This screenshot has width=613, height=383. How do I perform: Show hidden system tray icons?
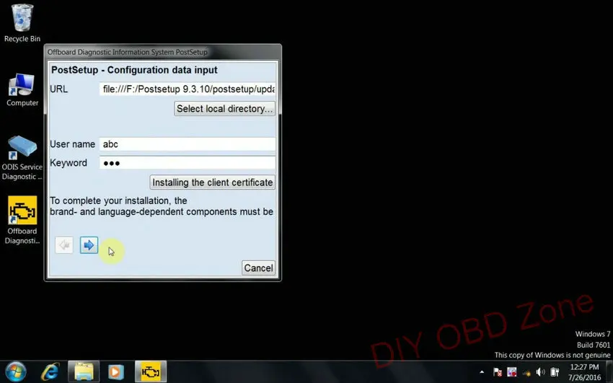[482, 372]
